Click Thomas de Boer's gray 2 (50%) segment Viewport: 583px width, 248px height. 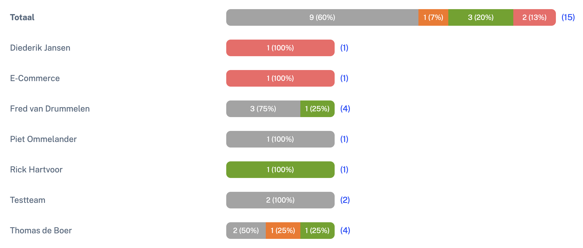246,231
